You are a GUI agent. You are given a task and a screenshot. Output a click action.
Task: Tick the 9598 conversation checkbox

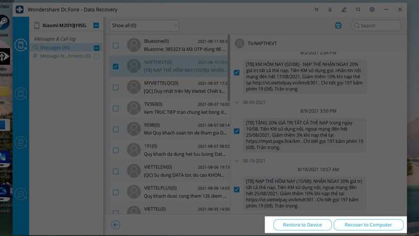[x=116, y=130]
